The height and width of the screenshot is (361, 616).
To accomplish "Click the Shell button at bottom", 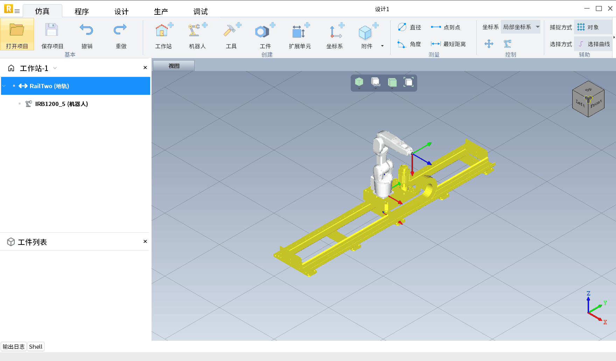I will (x=36, y=347).
